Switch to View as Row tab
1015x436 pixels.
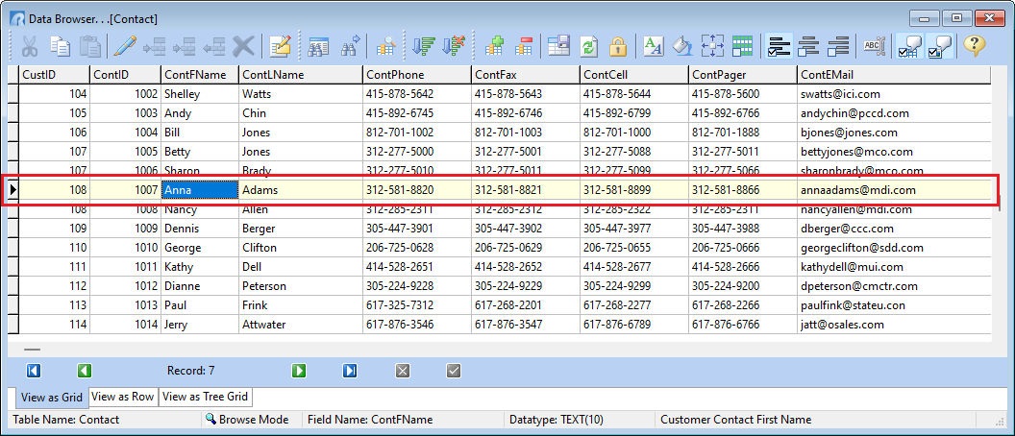(x=123, y=397)
